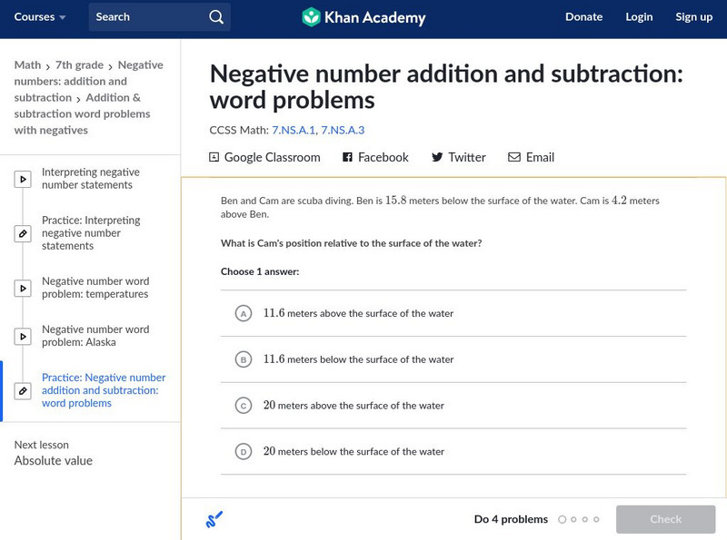Click the Donate menu item
Viewport: 727px width, 540px height.
pos(583,17)
